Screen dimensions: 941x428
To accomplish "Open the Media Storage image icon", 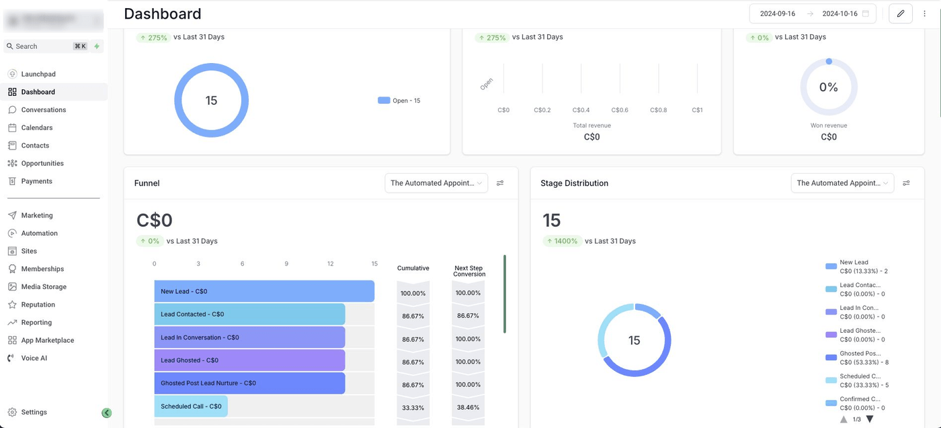I will tap(12, 286).
